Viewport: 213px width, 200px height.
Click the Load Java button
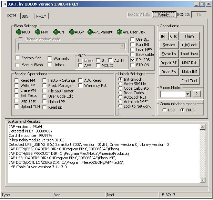190,54
